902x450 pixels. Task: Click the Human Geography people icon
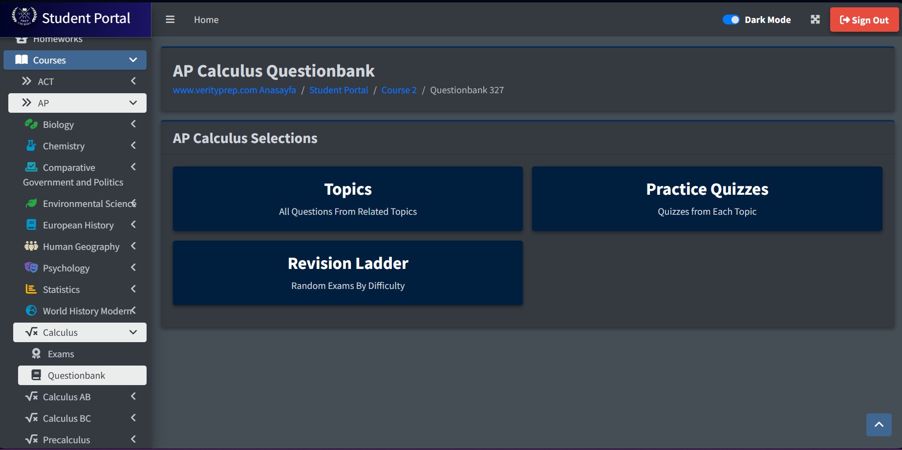coord(31,246)
